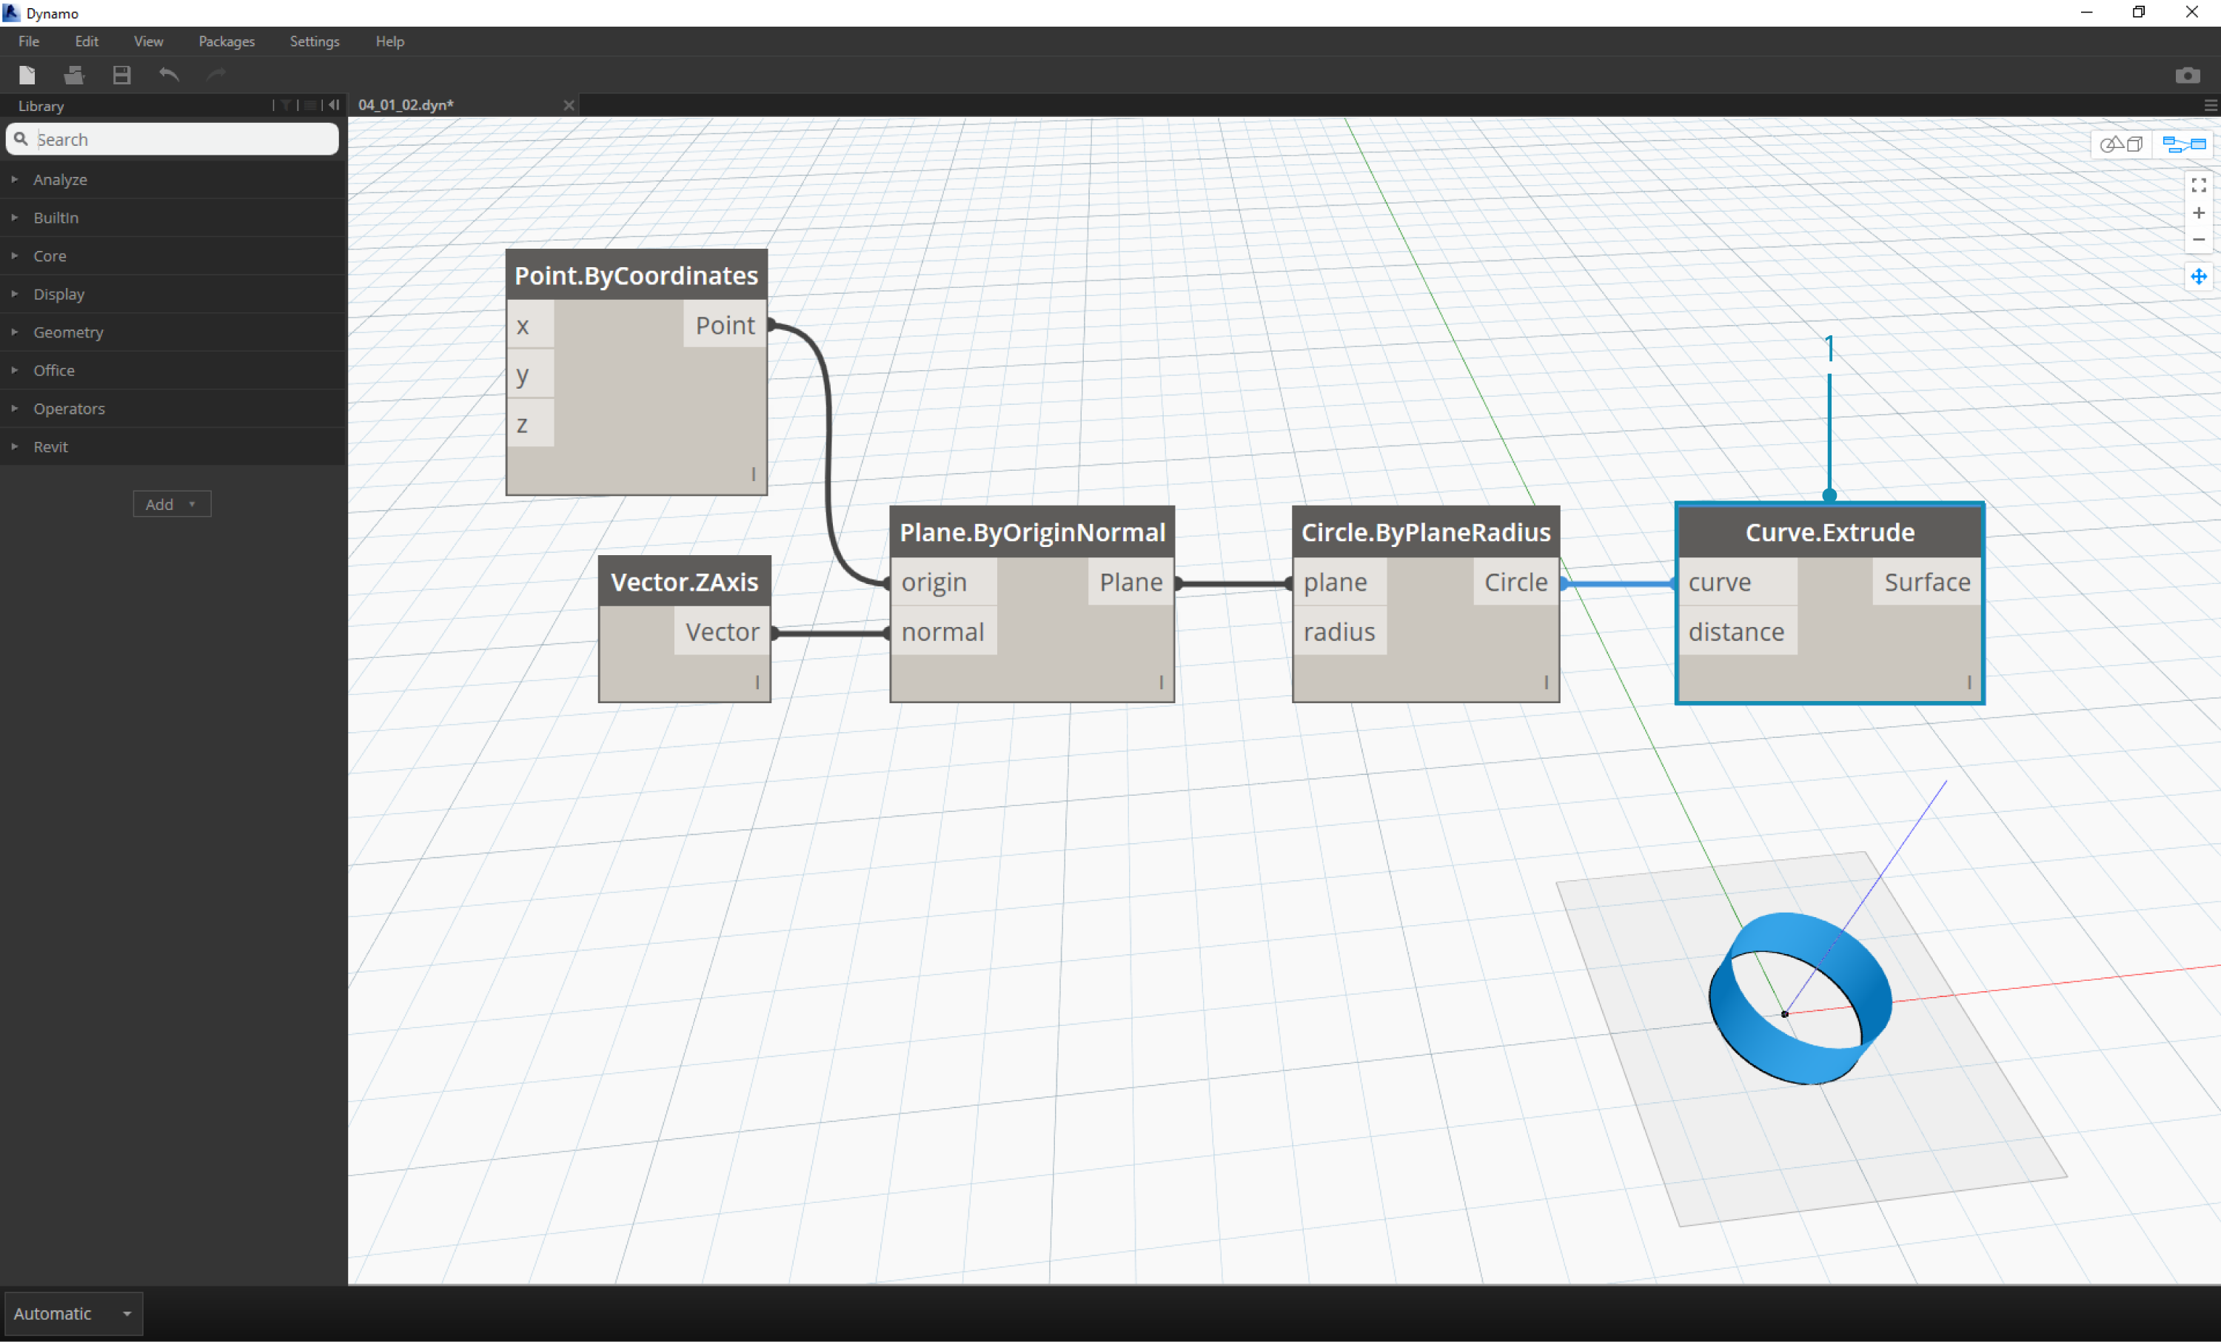Select the Circle.ByPlaneRadius node title
This screenshot has width=2221, height=1342.
click(1426, 531)
